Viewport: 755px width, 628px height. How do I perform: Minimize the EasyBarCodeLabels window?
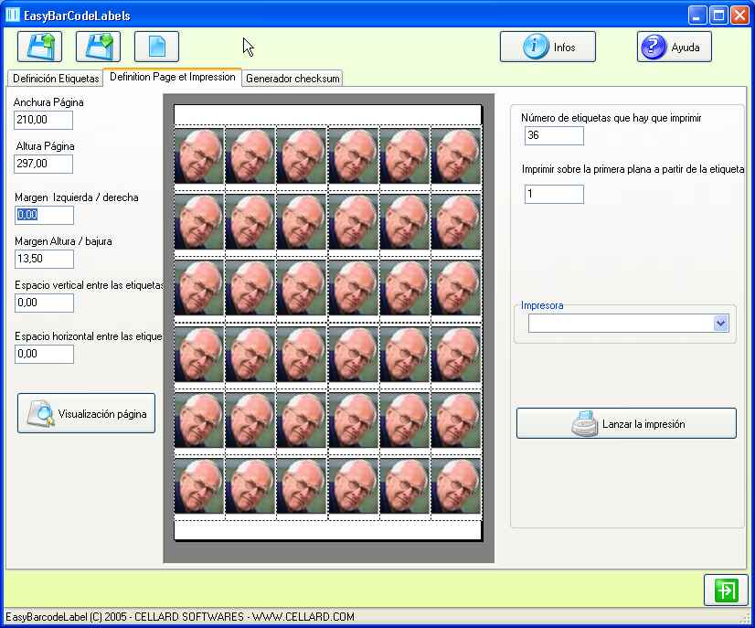point(697,16)
